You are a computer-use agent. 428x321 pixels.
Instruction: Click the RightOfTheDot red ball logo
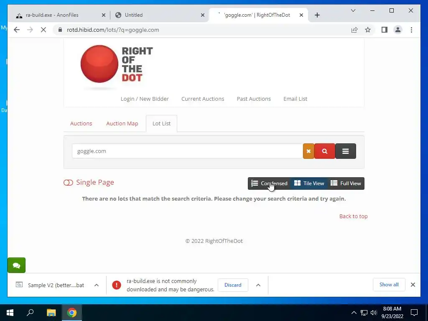[x=99, y=64]
